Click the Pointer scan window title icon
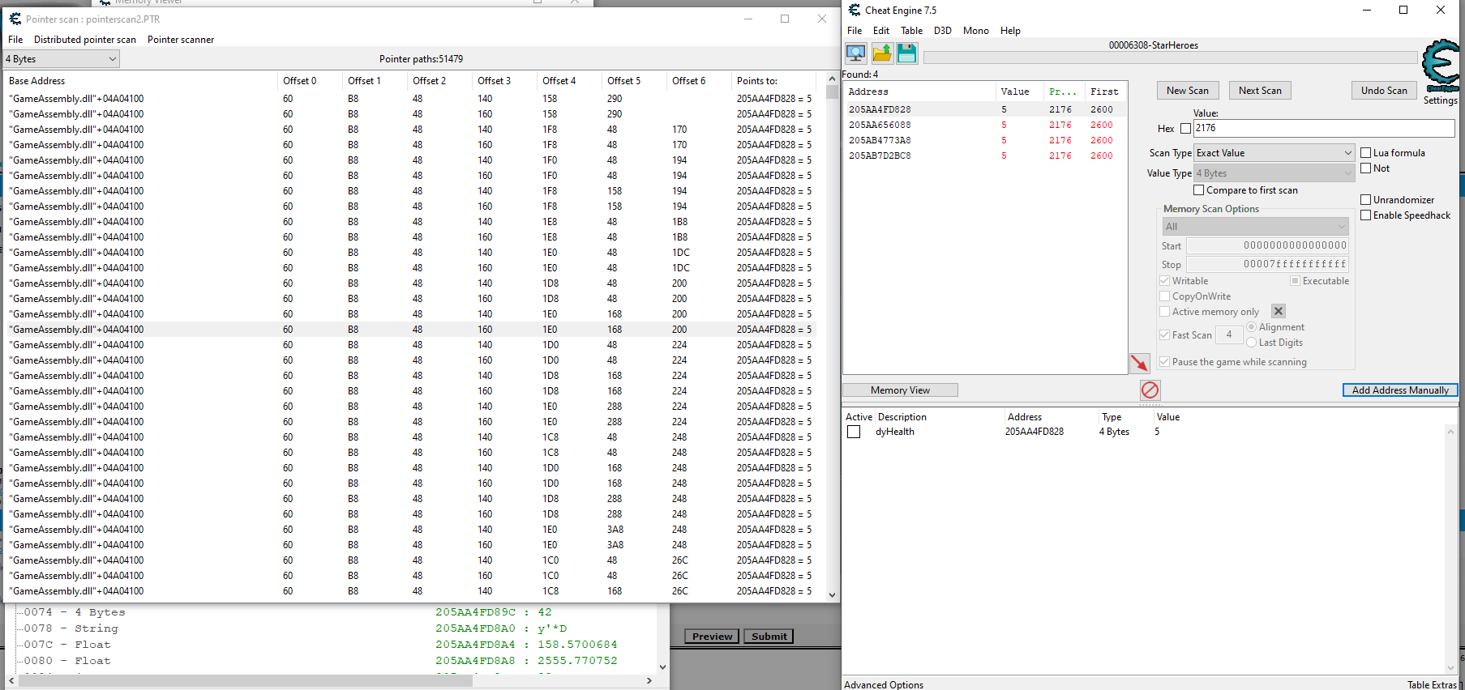 tap(15, 19)
